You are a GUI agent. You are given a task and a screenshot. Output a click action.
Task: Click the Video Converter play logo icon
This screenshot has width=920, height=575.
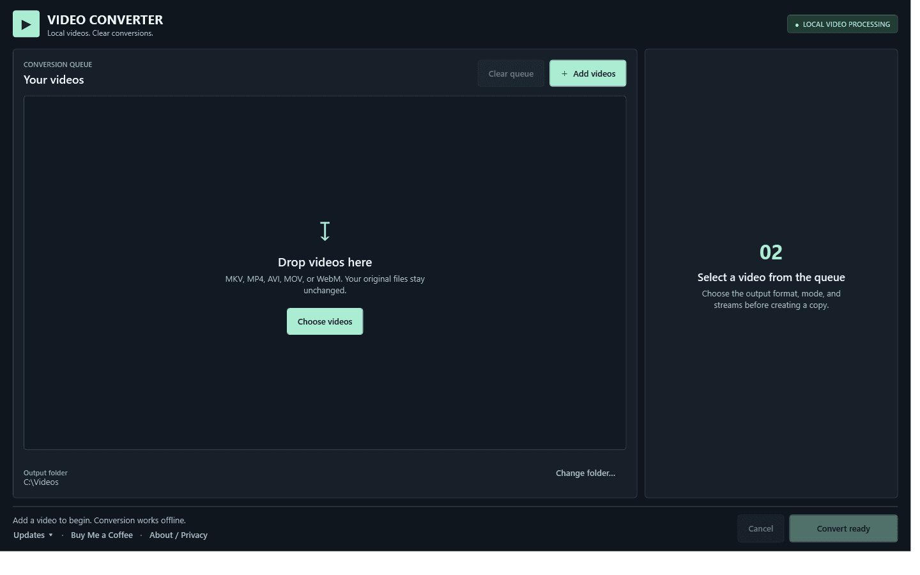pos(26,24)
